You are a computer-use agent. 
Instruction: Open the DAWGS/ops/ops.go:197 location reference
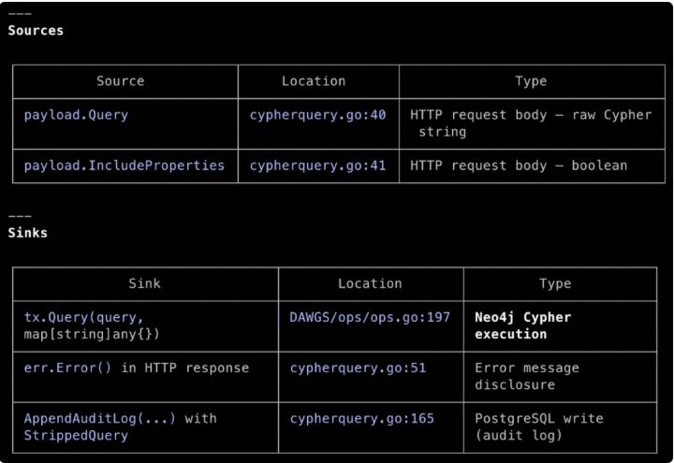[370, 317]
